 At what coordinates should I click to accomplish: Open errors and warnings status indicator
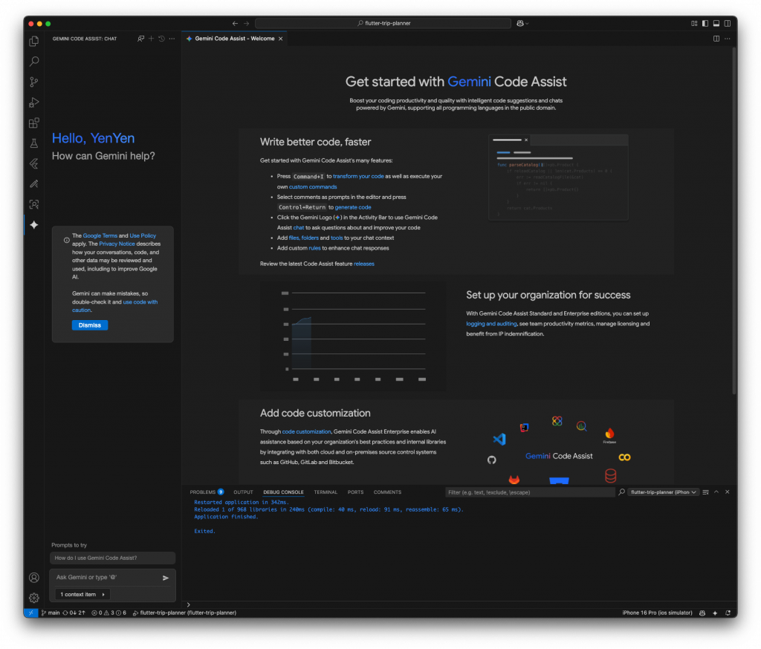[x=109, y=613]
